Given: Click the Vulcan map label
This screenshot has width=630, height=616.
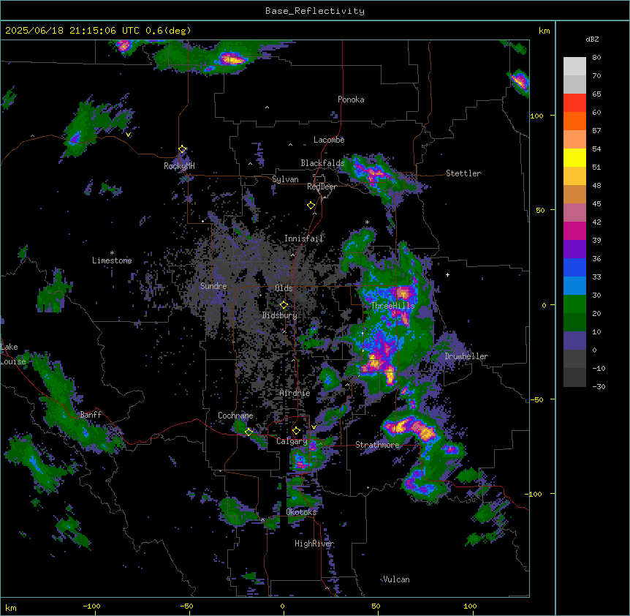Looking at the screenshot, I should click(x=396, y=579).
